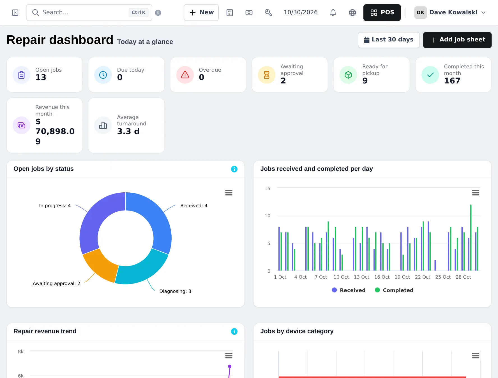The image size is (498, 378).
Task: Open the notifications bell
Action: point(333,13)
